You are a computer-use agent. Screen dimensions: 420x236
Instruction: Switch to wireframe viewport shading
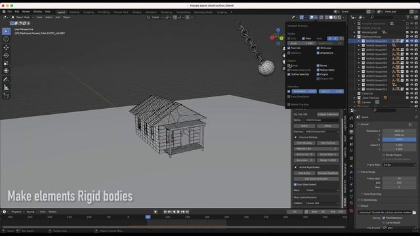coord(327,18)
